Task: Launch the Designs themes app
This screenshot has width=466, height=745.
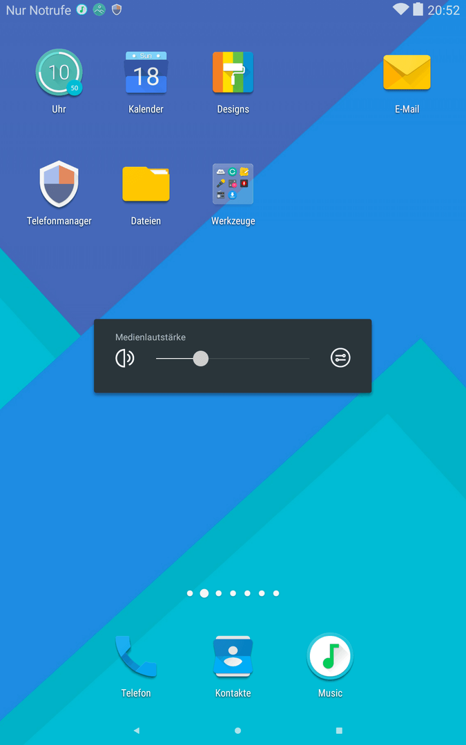Action: pyautogui.click(x=233, y=72)
